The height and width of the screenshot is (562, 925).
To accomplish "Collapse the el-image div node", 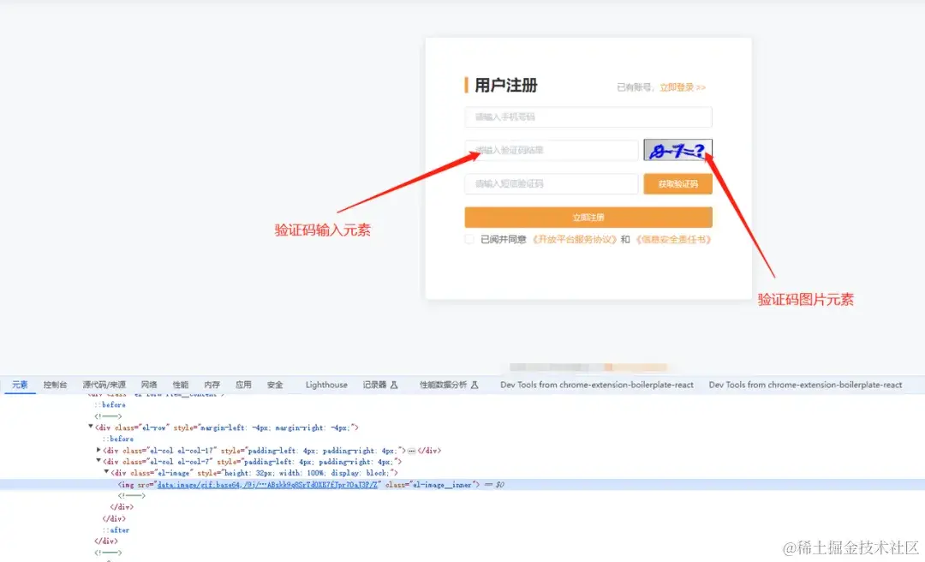I will (106, 472).
